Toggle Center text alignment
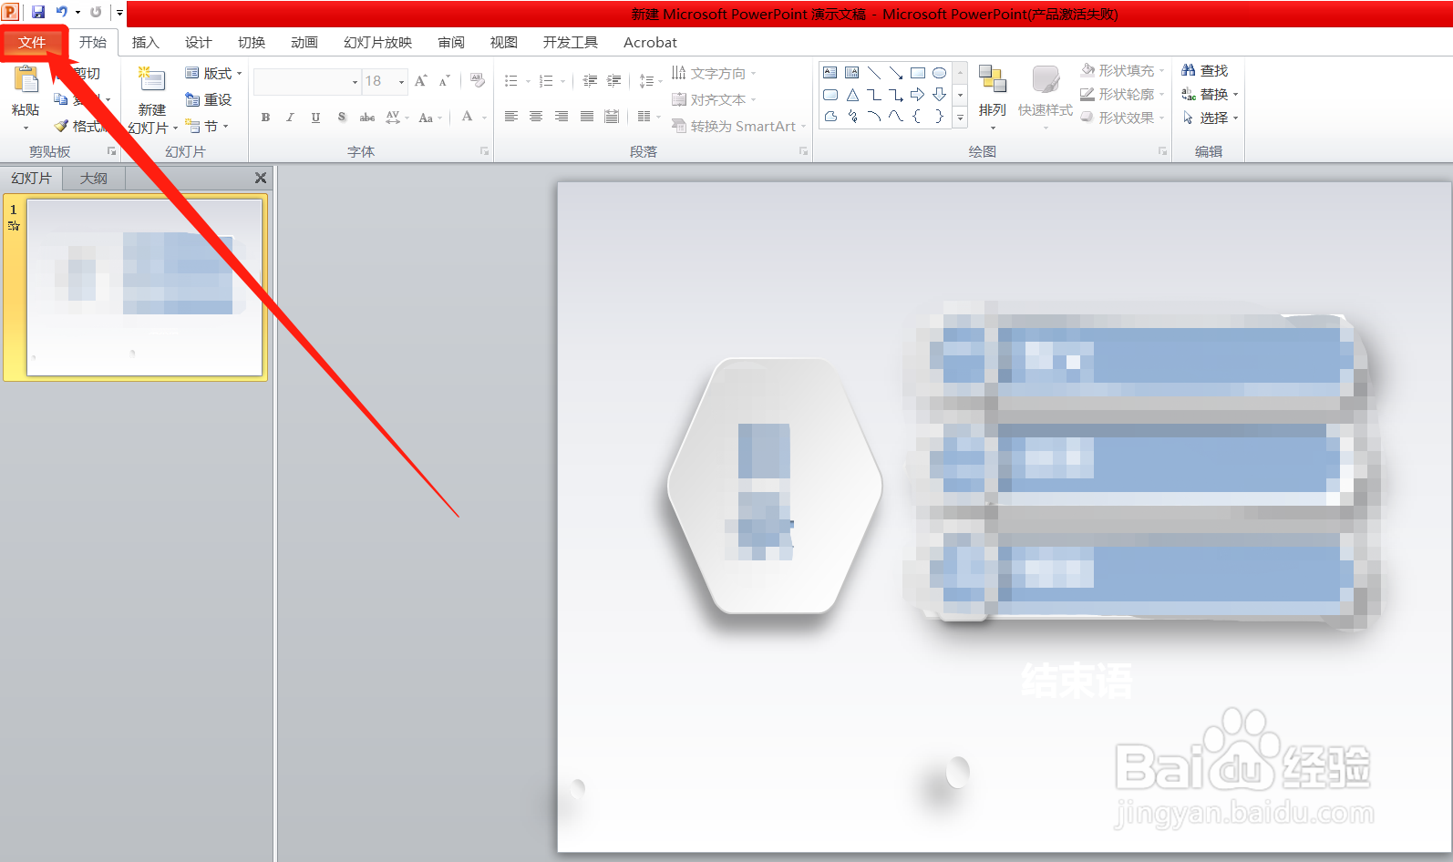The height and width of the screenshot is (862, 1453). pyautogui.click(x=536, y=117)
